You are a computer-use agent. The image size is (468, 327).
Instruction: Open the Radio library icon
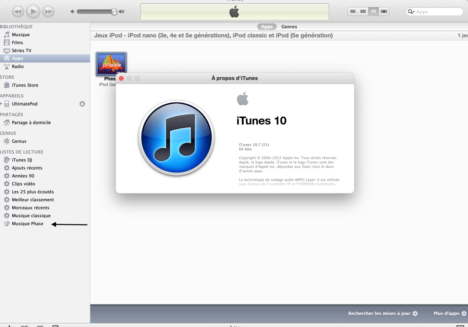[x=6, y=66]
